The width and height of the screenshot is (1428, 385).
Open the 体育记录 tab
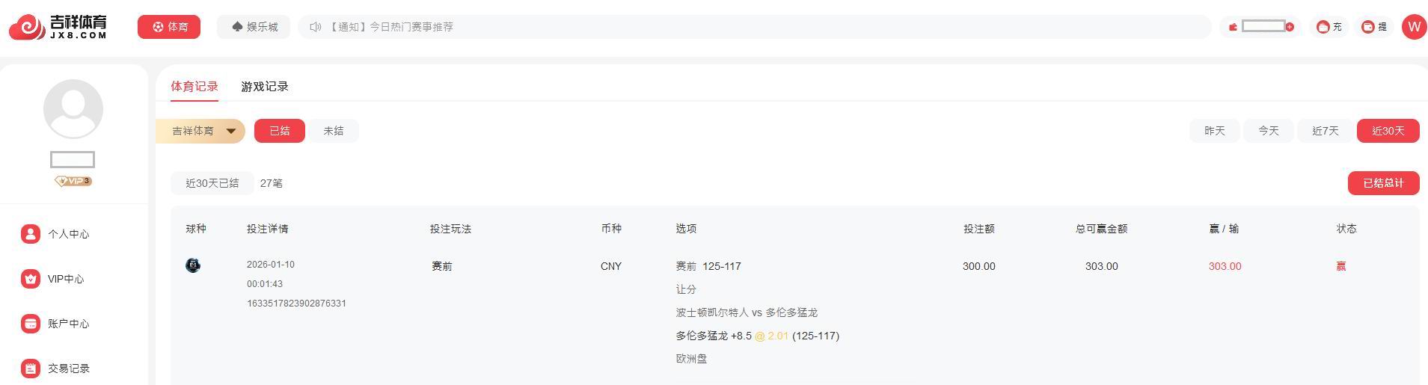click(x=194, y=87)
